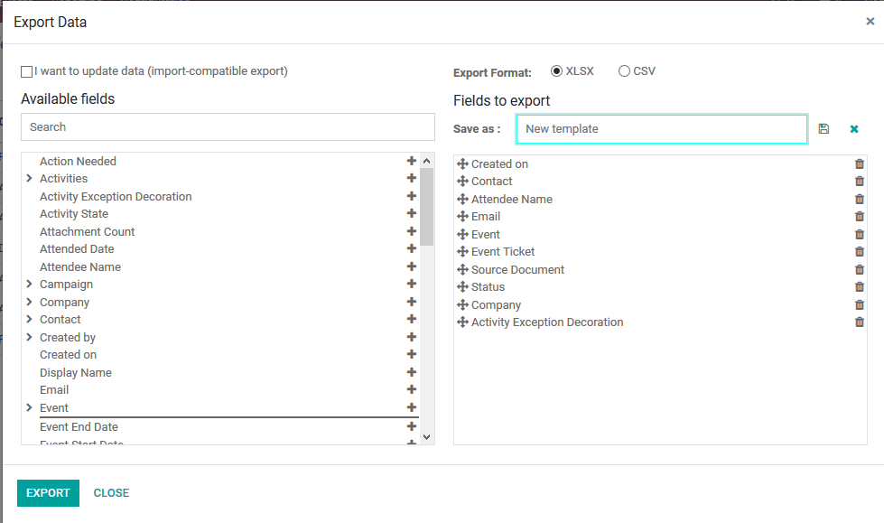Select Event End Date in available fields
884x523 pixels.
[x=79, y=427]
